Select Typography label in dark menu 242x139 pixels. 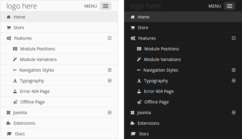[156, 81]
